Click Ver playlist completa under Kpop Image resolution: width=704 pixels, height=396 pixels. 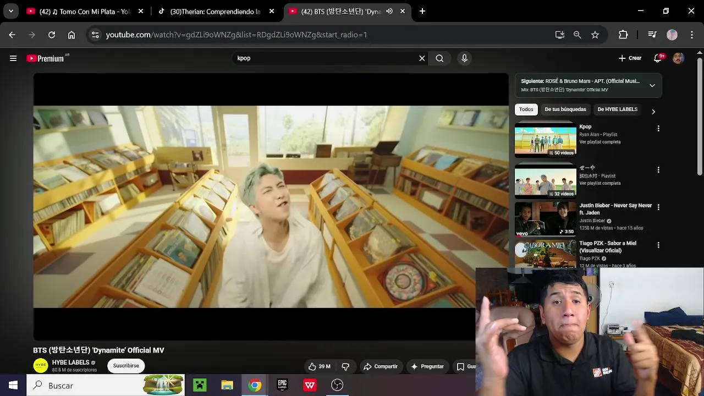pos(600,142)
